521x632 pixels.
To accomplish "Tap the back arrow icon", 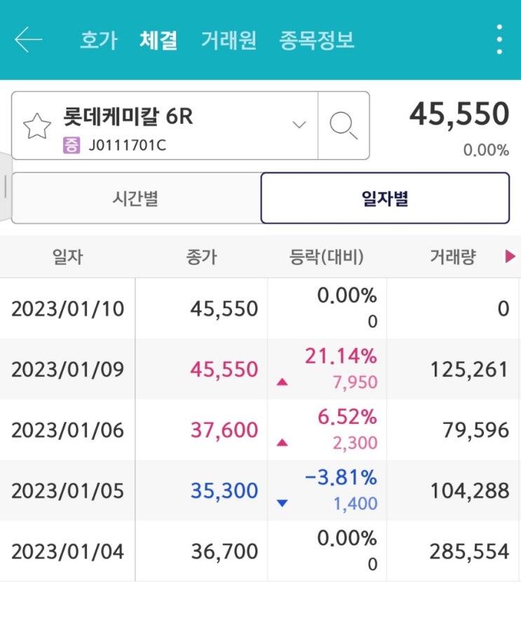I will click(28, 40).
